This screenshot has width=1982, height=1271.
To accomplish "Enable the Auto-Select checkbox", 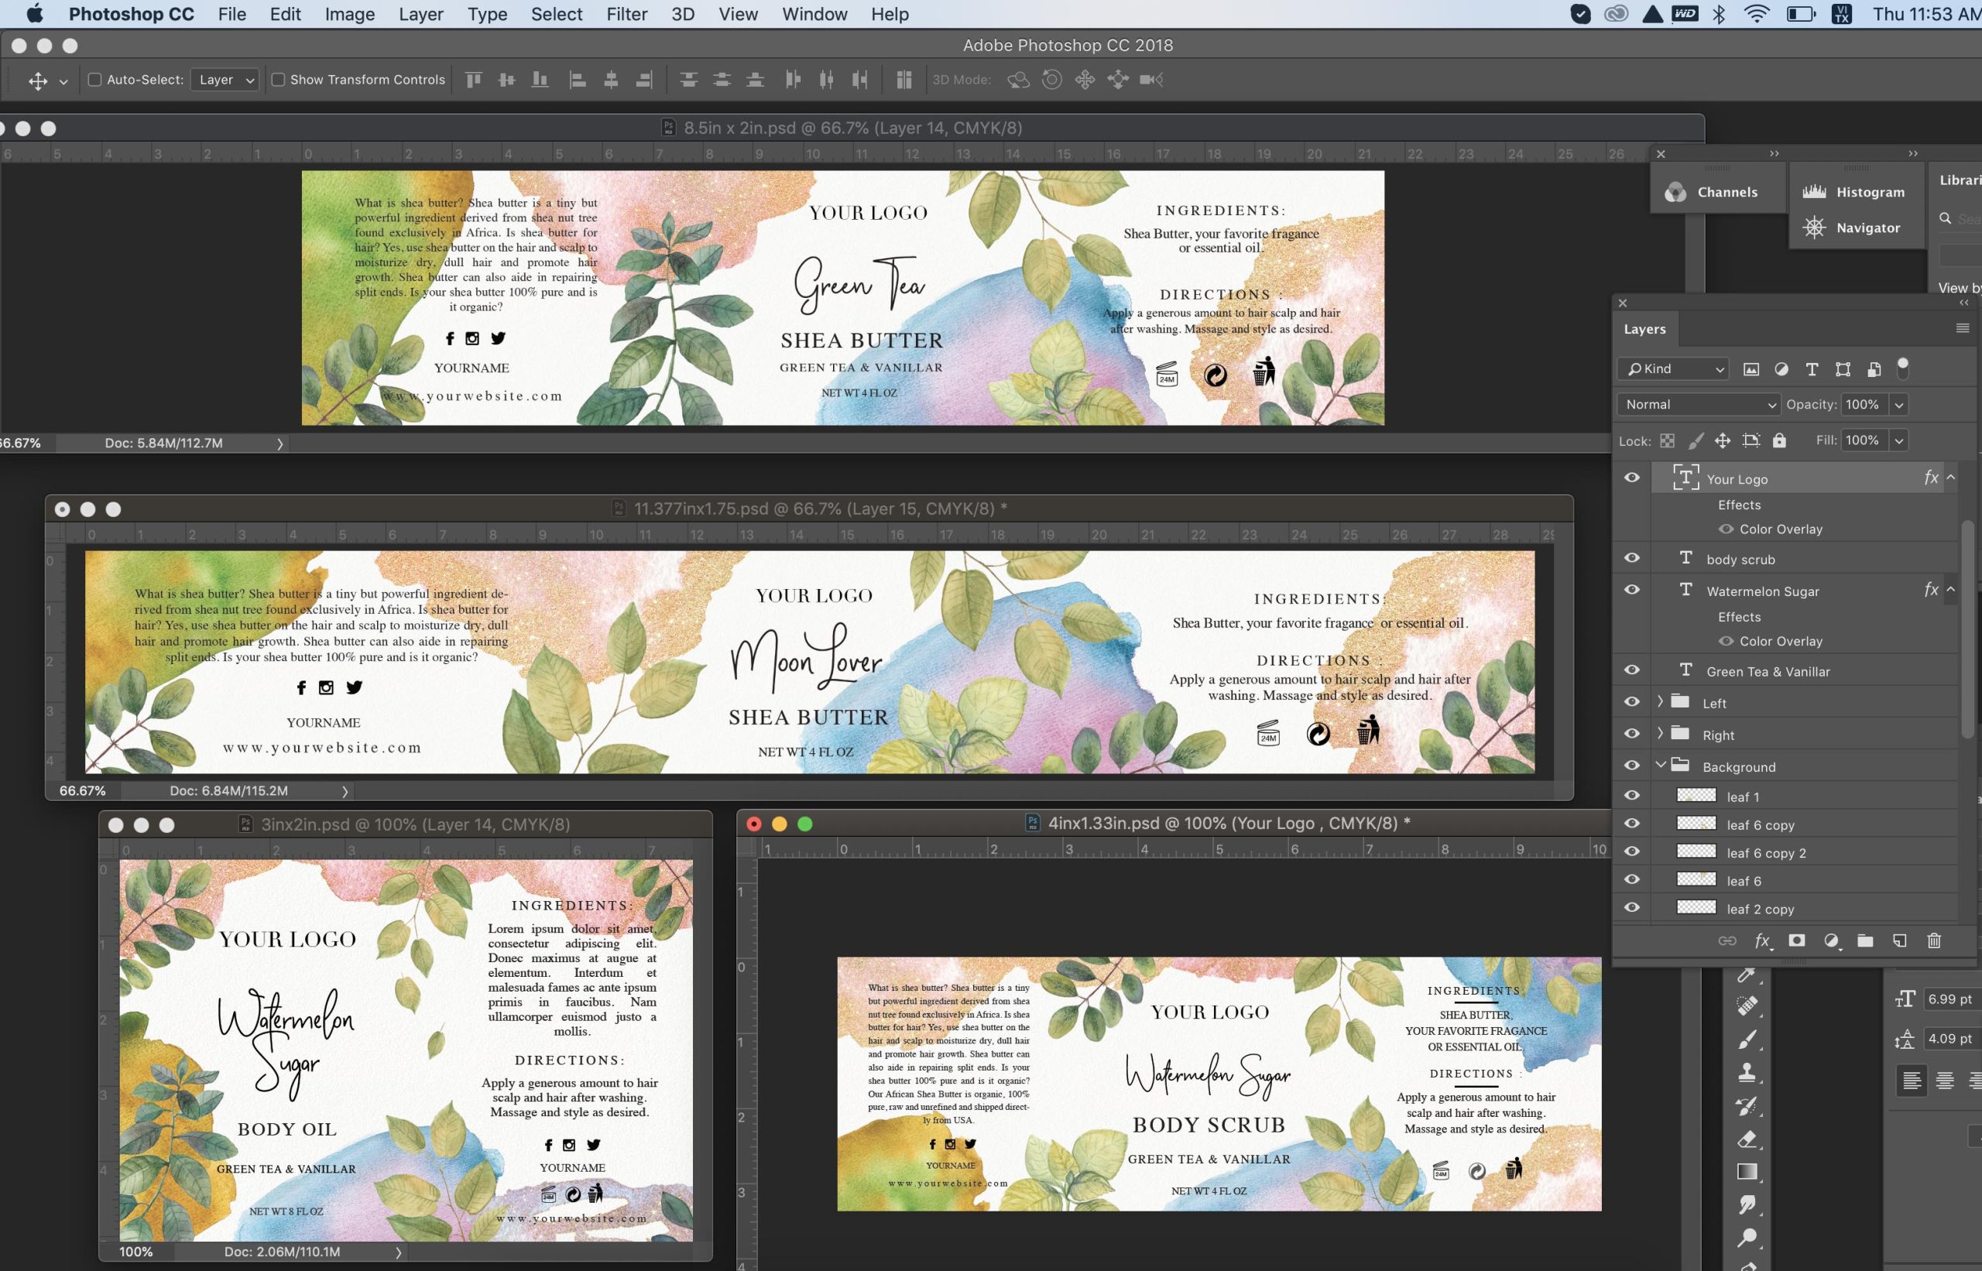I will [95, 80].
